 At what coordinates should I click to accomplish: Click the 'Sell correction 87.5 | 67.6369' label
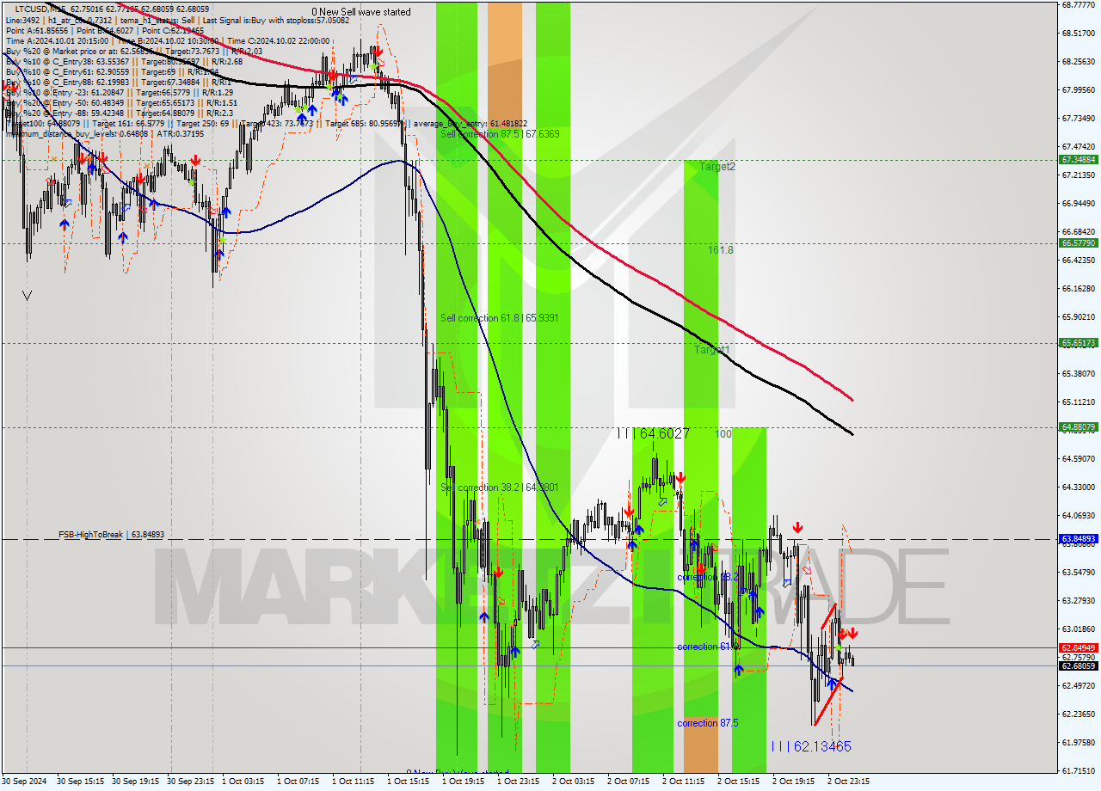pos(500,134)
